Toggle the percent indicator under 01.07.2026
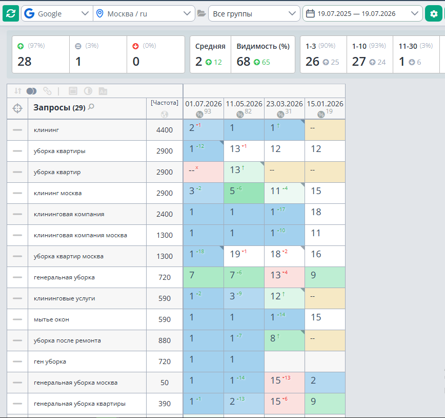 click(x=199, y=115)
